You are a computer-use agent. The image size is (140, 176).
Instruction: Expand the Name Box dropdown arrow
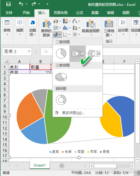29,52
